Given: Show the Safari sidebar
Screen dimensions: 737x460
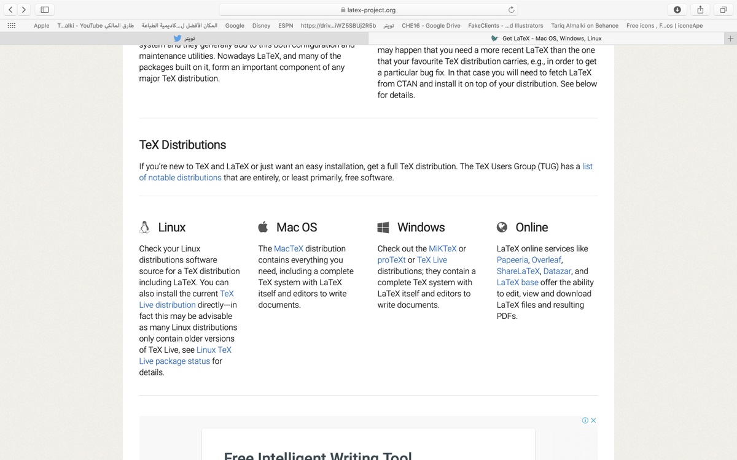Looking at the screenshot, I should pos(45,10).
